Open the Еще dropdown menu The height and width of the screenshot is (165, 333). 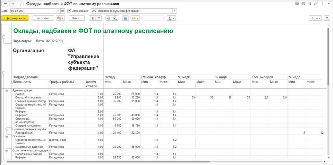pyautogui.click(x=316, y=18)
